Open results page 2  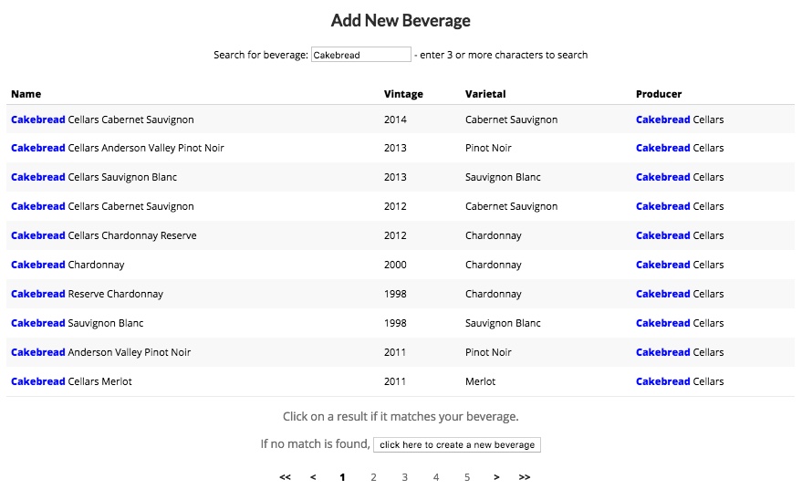373,477
